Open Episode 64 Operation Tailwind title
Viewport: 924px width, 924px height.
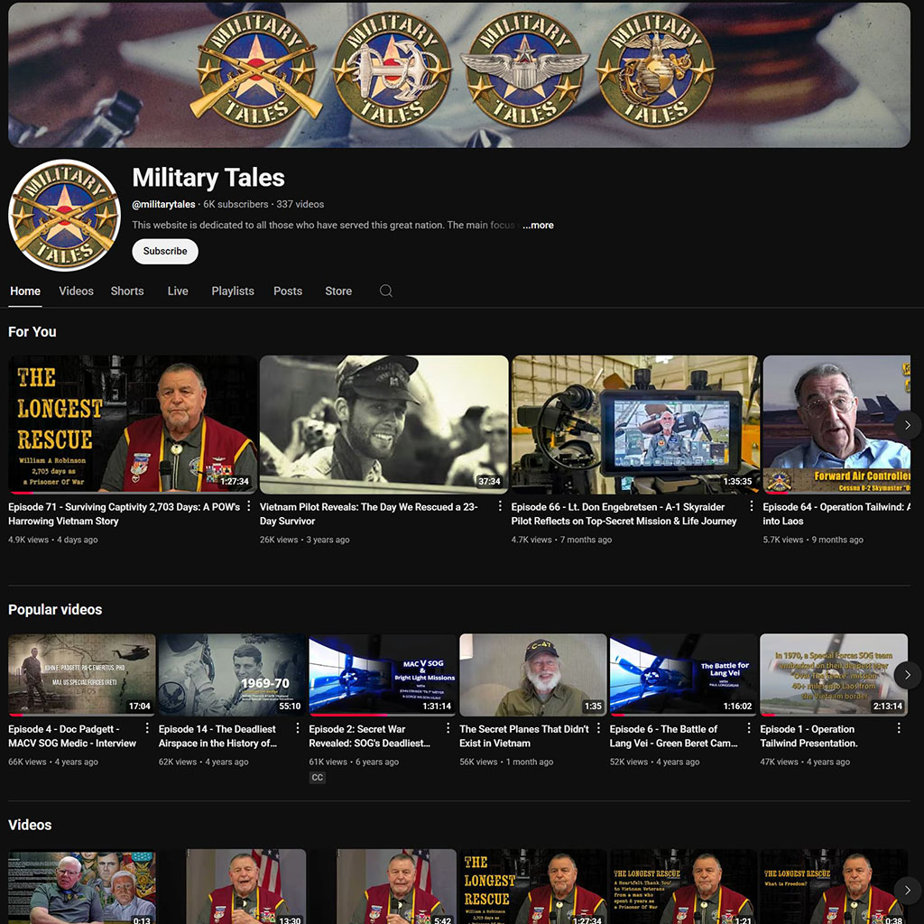click(x=836, y=513)
